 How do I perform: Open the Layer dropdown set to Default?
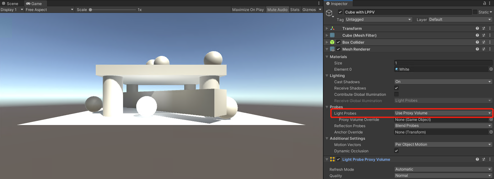pyautogui.click(x=460, y=19)
